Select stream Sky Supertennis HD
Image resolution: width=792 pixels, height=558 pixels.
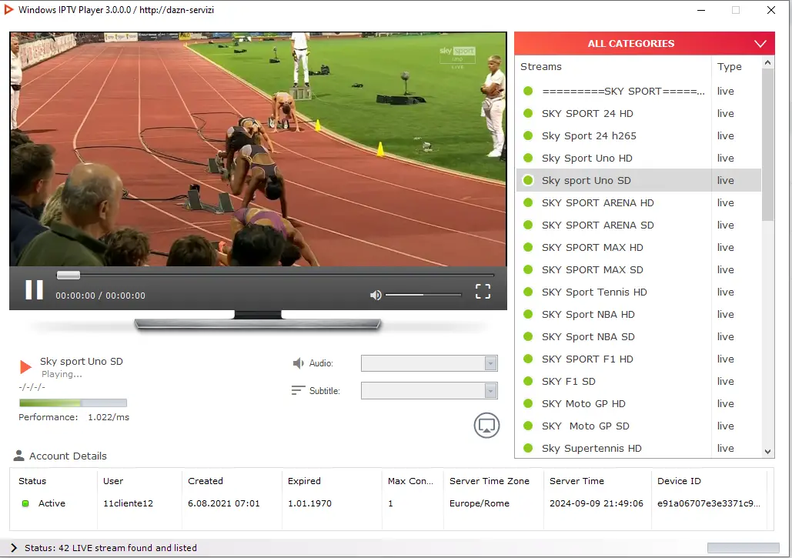(x=639, y=447)
